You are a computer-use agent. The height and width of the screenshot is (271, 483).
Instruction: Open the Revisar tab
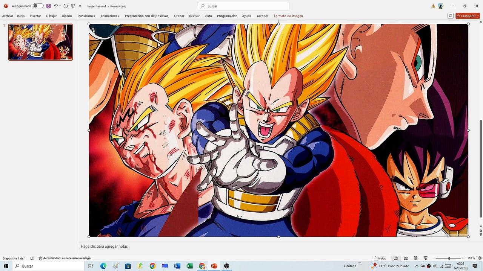pyautogui.click(x=194, y=16)
